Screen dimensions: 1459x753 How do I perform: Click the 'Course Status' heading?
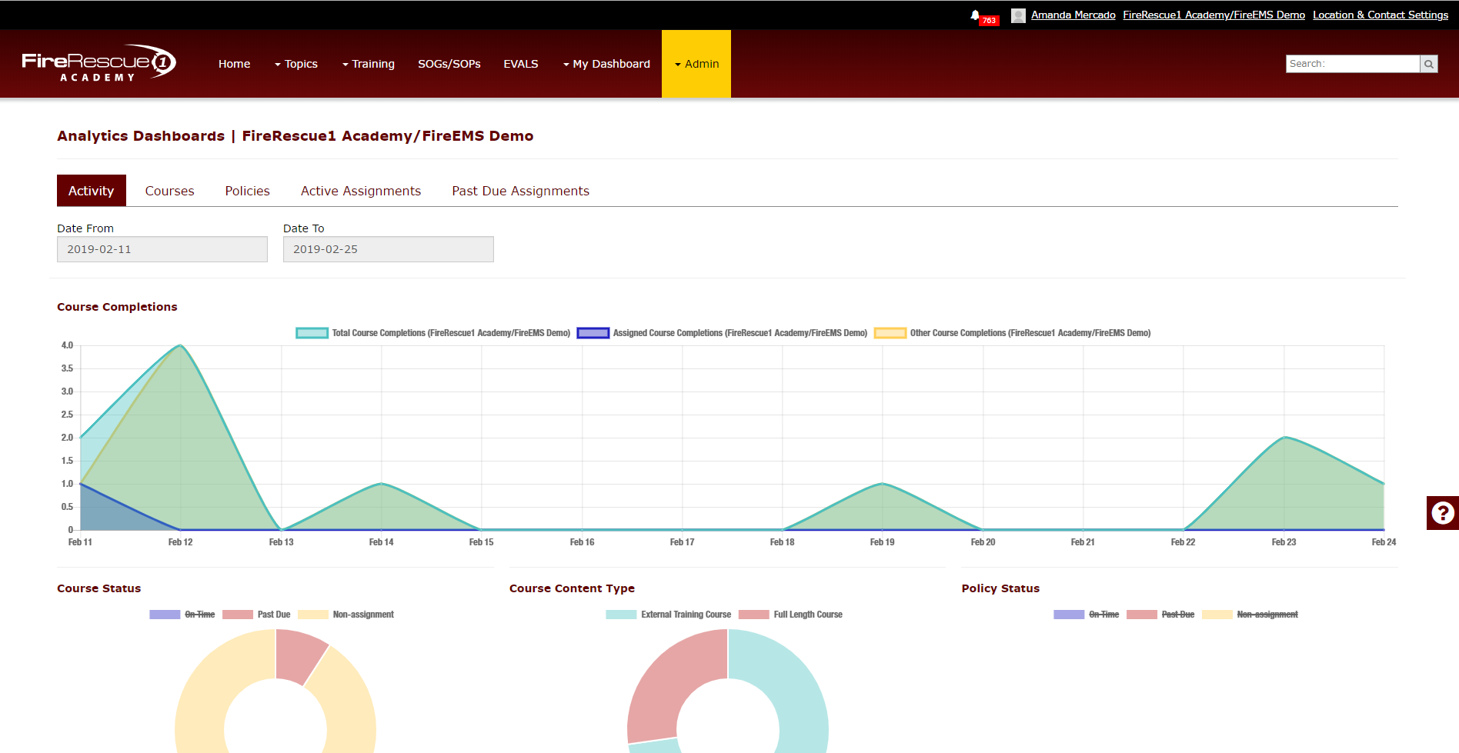(x=98, y=588)
